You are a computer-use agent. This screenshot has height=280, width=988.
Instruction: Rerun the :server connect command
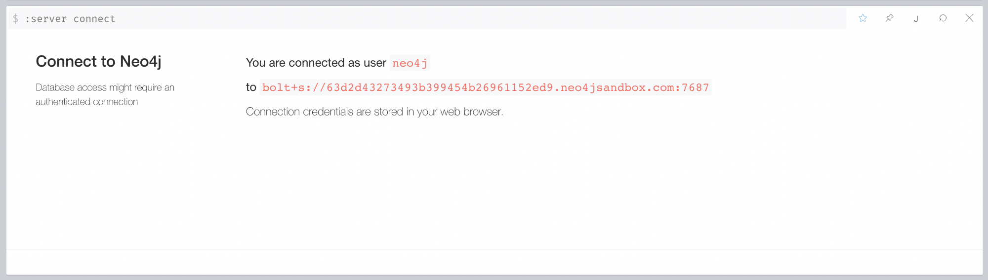tap(943, 18)
